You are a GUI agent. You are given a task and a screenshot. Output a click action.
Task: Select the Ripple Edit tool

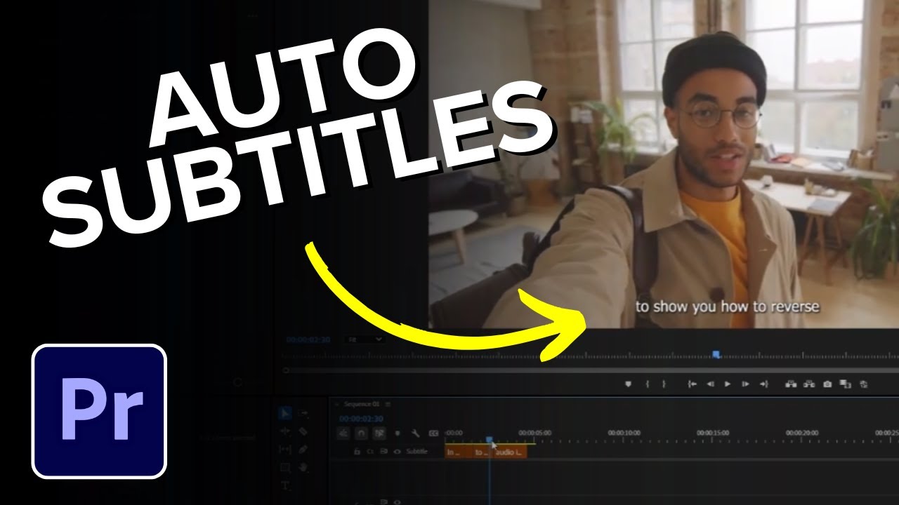pyautogui.click(x=284, y=431)
